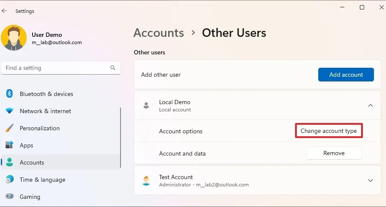
Task: Click the m__lab@outlook.com email text
Action: (x=57, y=42)
